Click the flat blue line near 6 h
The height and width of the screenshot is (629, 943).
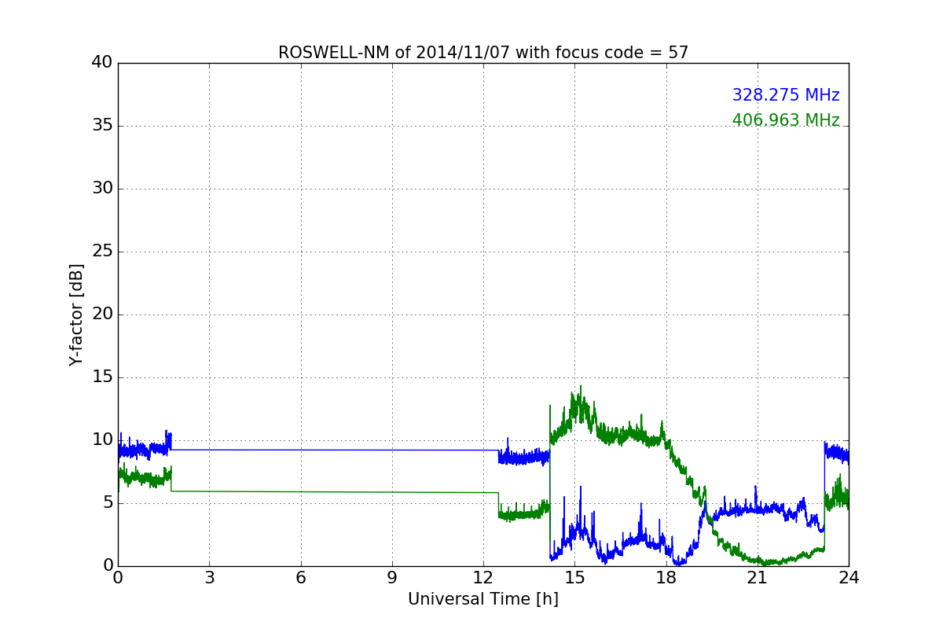(300, 450)
